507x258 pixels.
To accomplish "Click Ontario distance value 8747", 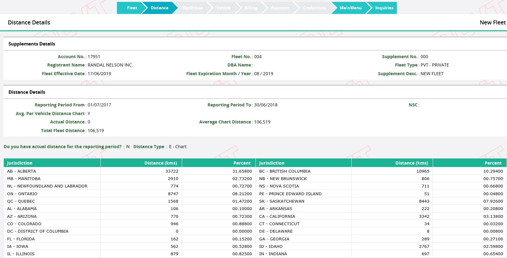I will pos(173,194).
